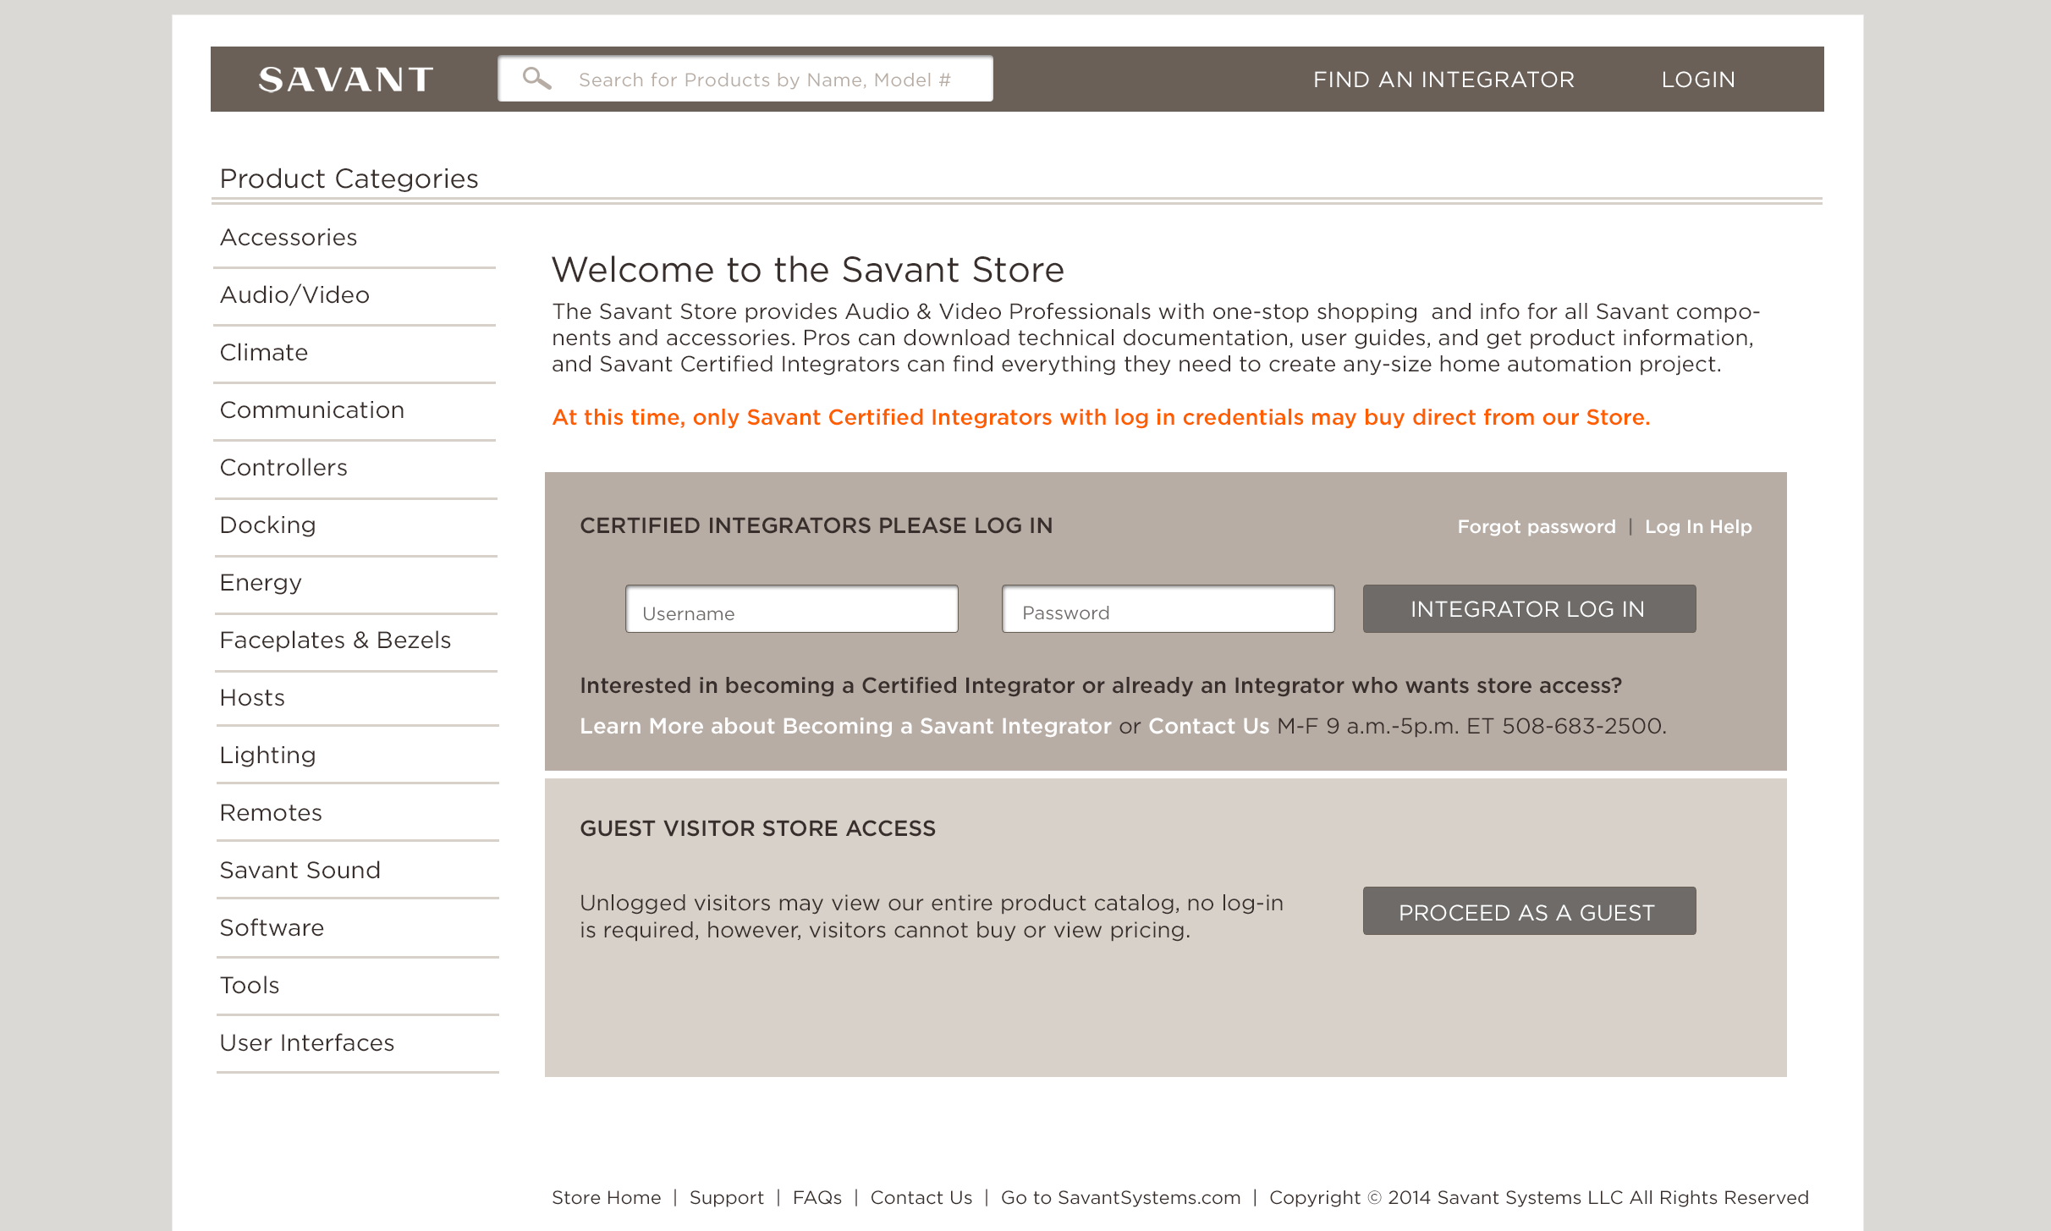
Task: Select the Climate category
Action: click(264, 352)
